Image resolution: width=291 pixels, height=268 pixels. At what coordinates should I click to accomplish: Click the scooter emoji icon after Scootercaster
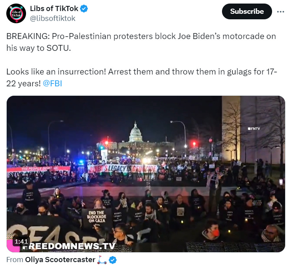point(102,260)
